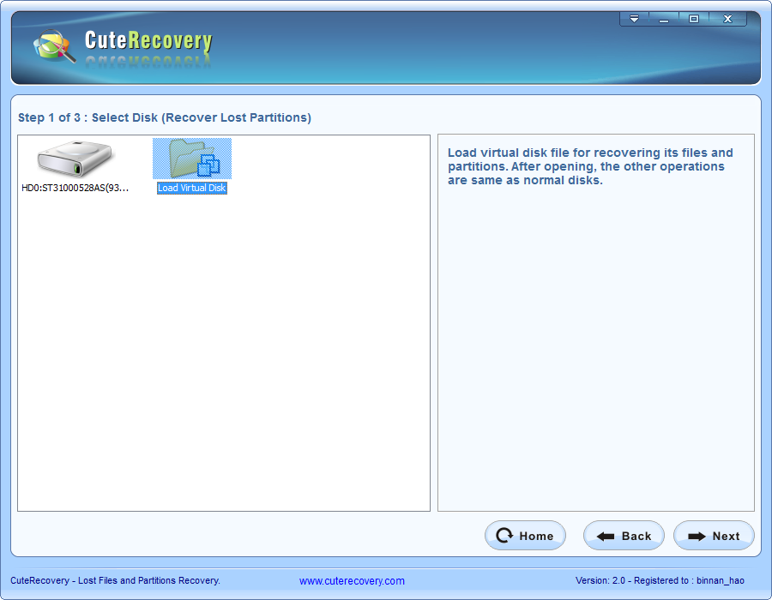Click the Lost Files and Partitions Recovery status text
This screenshot has width=772, height=600.
click(115, 580)
